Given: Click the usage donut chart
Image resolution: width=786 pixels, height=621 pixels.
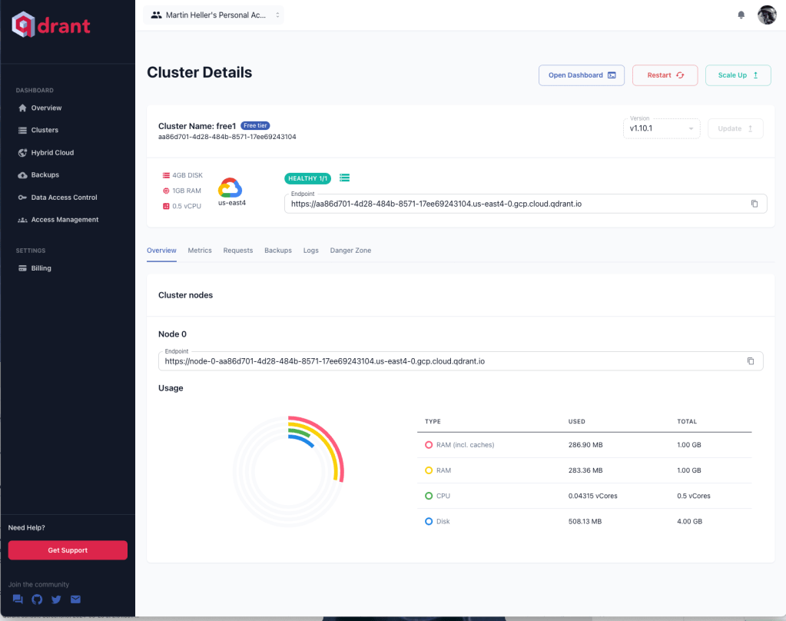Looking at the screenshot, I should coord(288,472).
